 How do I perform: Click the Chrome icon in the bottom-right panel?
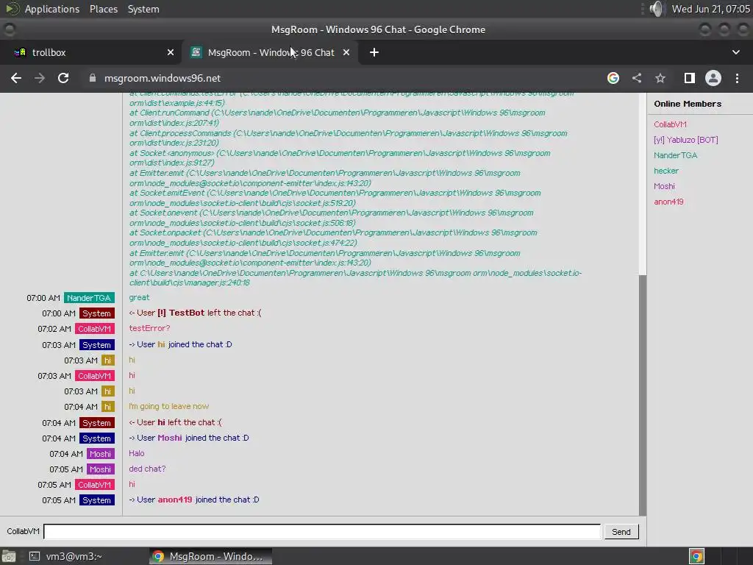[696, 556]
